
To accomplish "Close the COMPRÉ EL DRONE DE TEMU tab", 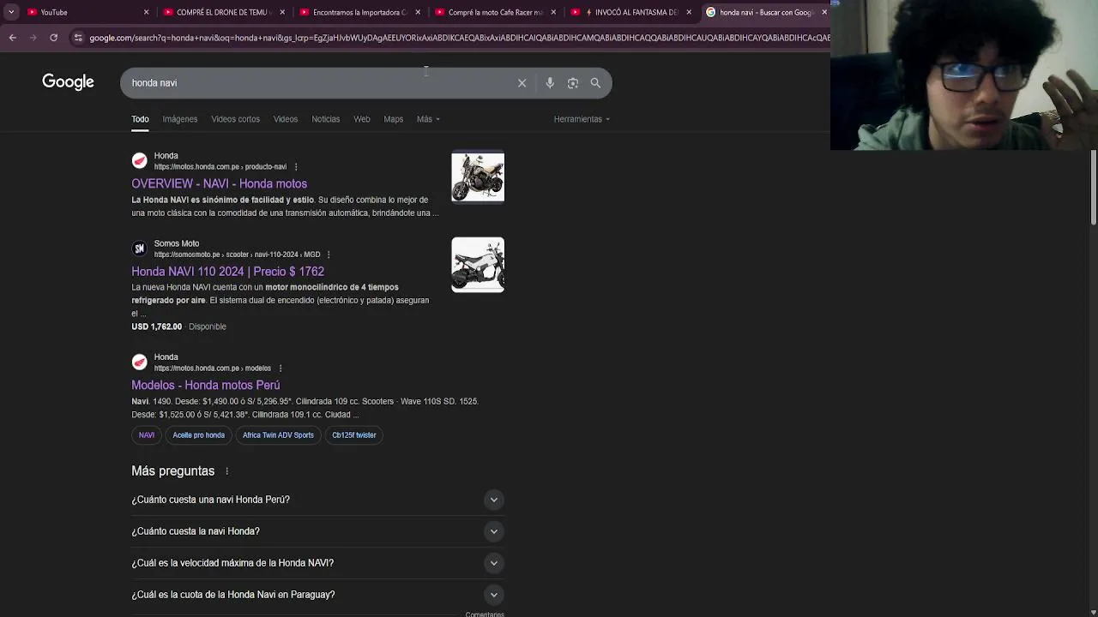I will point(281,12).
